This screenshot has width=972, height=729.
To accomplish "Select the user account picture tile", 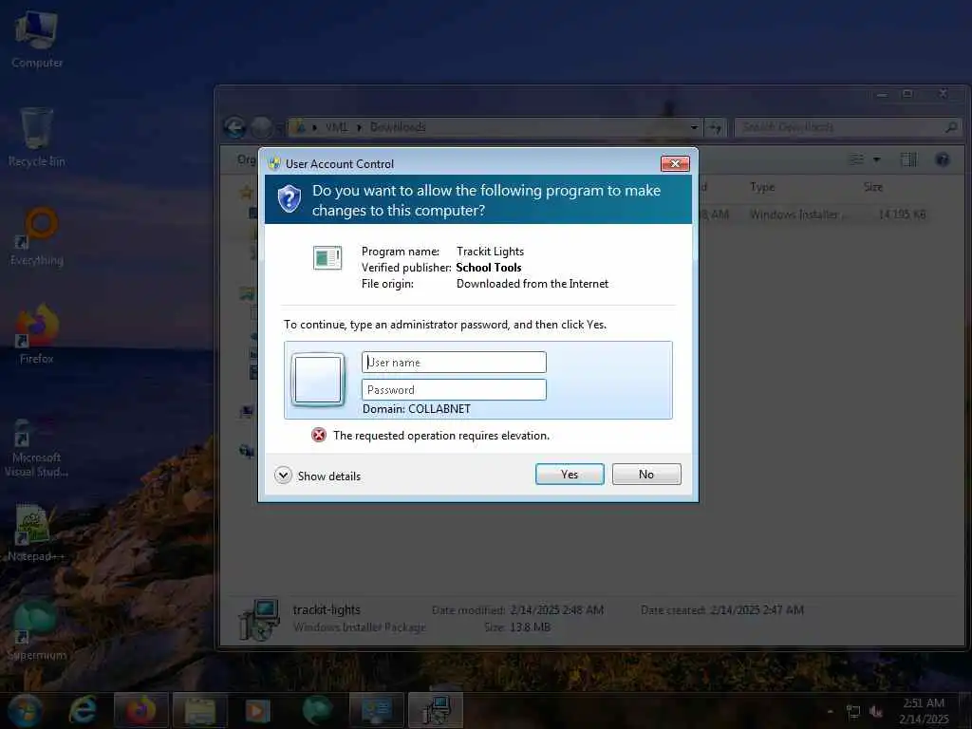I will (x=318, y=379).
